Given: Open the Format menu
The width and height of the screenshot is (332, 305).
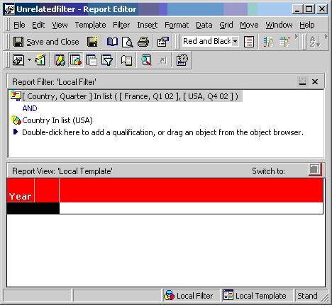Looking at the screenshot, I should [x=177, y=25].
